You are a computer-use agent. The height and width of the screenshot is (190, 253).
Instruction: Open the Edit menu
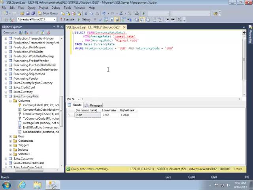click(12, 8)
